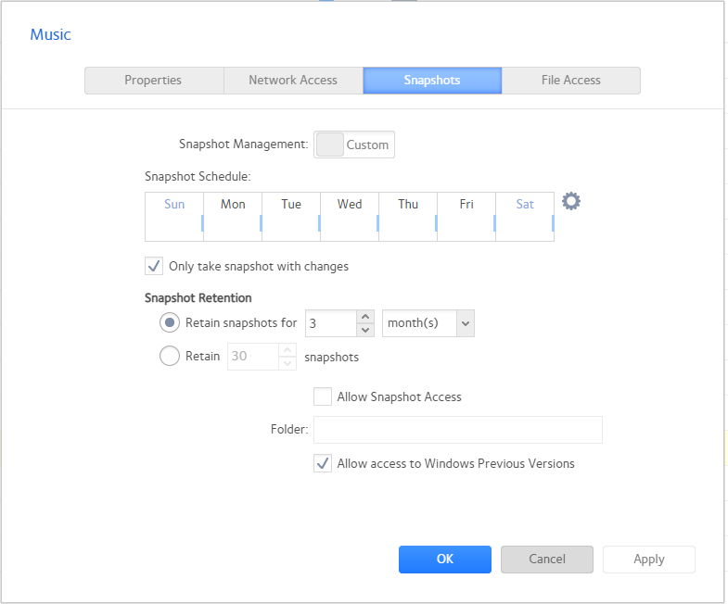Select Retain snapshots for radio option

[x=170, y=322]
